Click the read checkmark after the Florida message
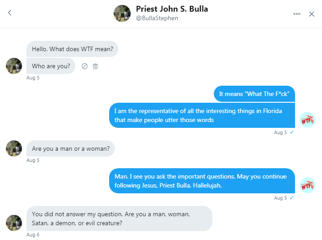Screen dimensions: 322x240 click(291, 132)
